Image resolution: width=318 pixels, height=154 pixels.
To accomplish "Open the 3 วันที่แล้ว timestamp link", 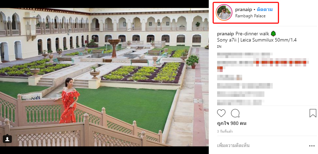I will click(x=225, y=132).
